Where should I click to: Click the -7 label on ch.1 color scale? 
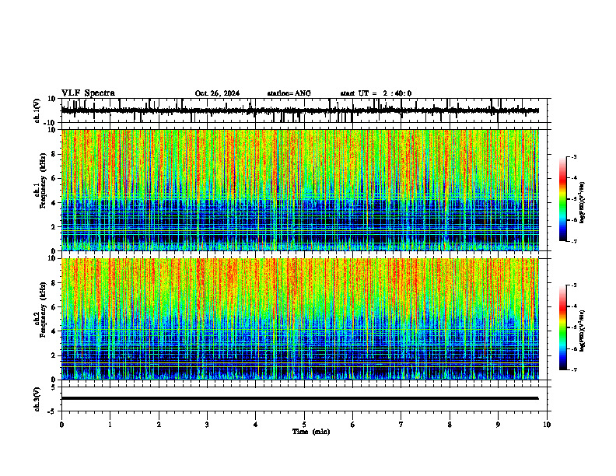tap(574, 241)
